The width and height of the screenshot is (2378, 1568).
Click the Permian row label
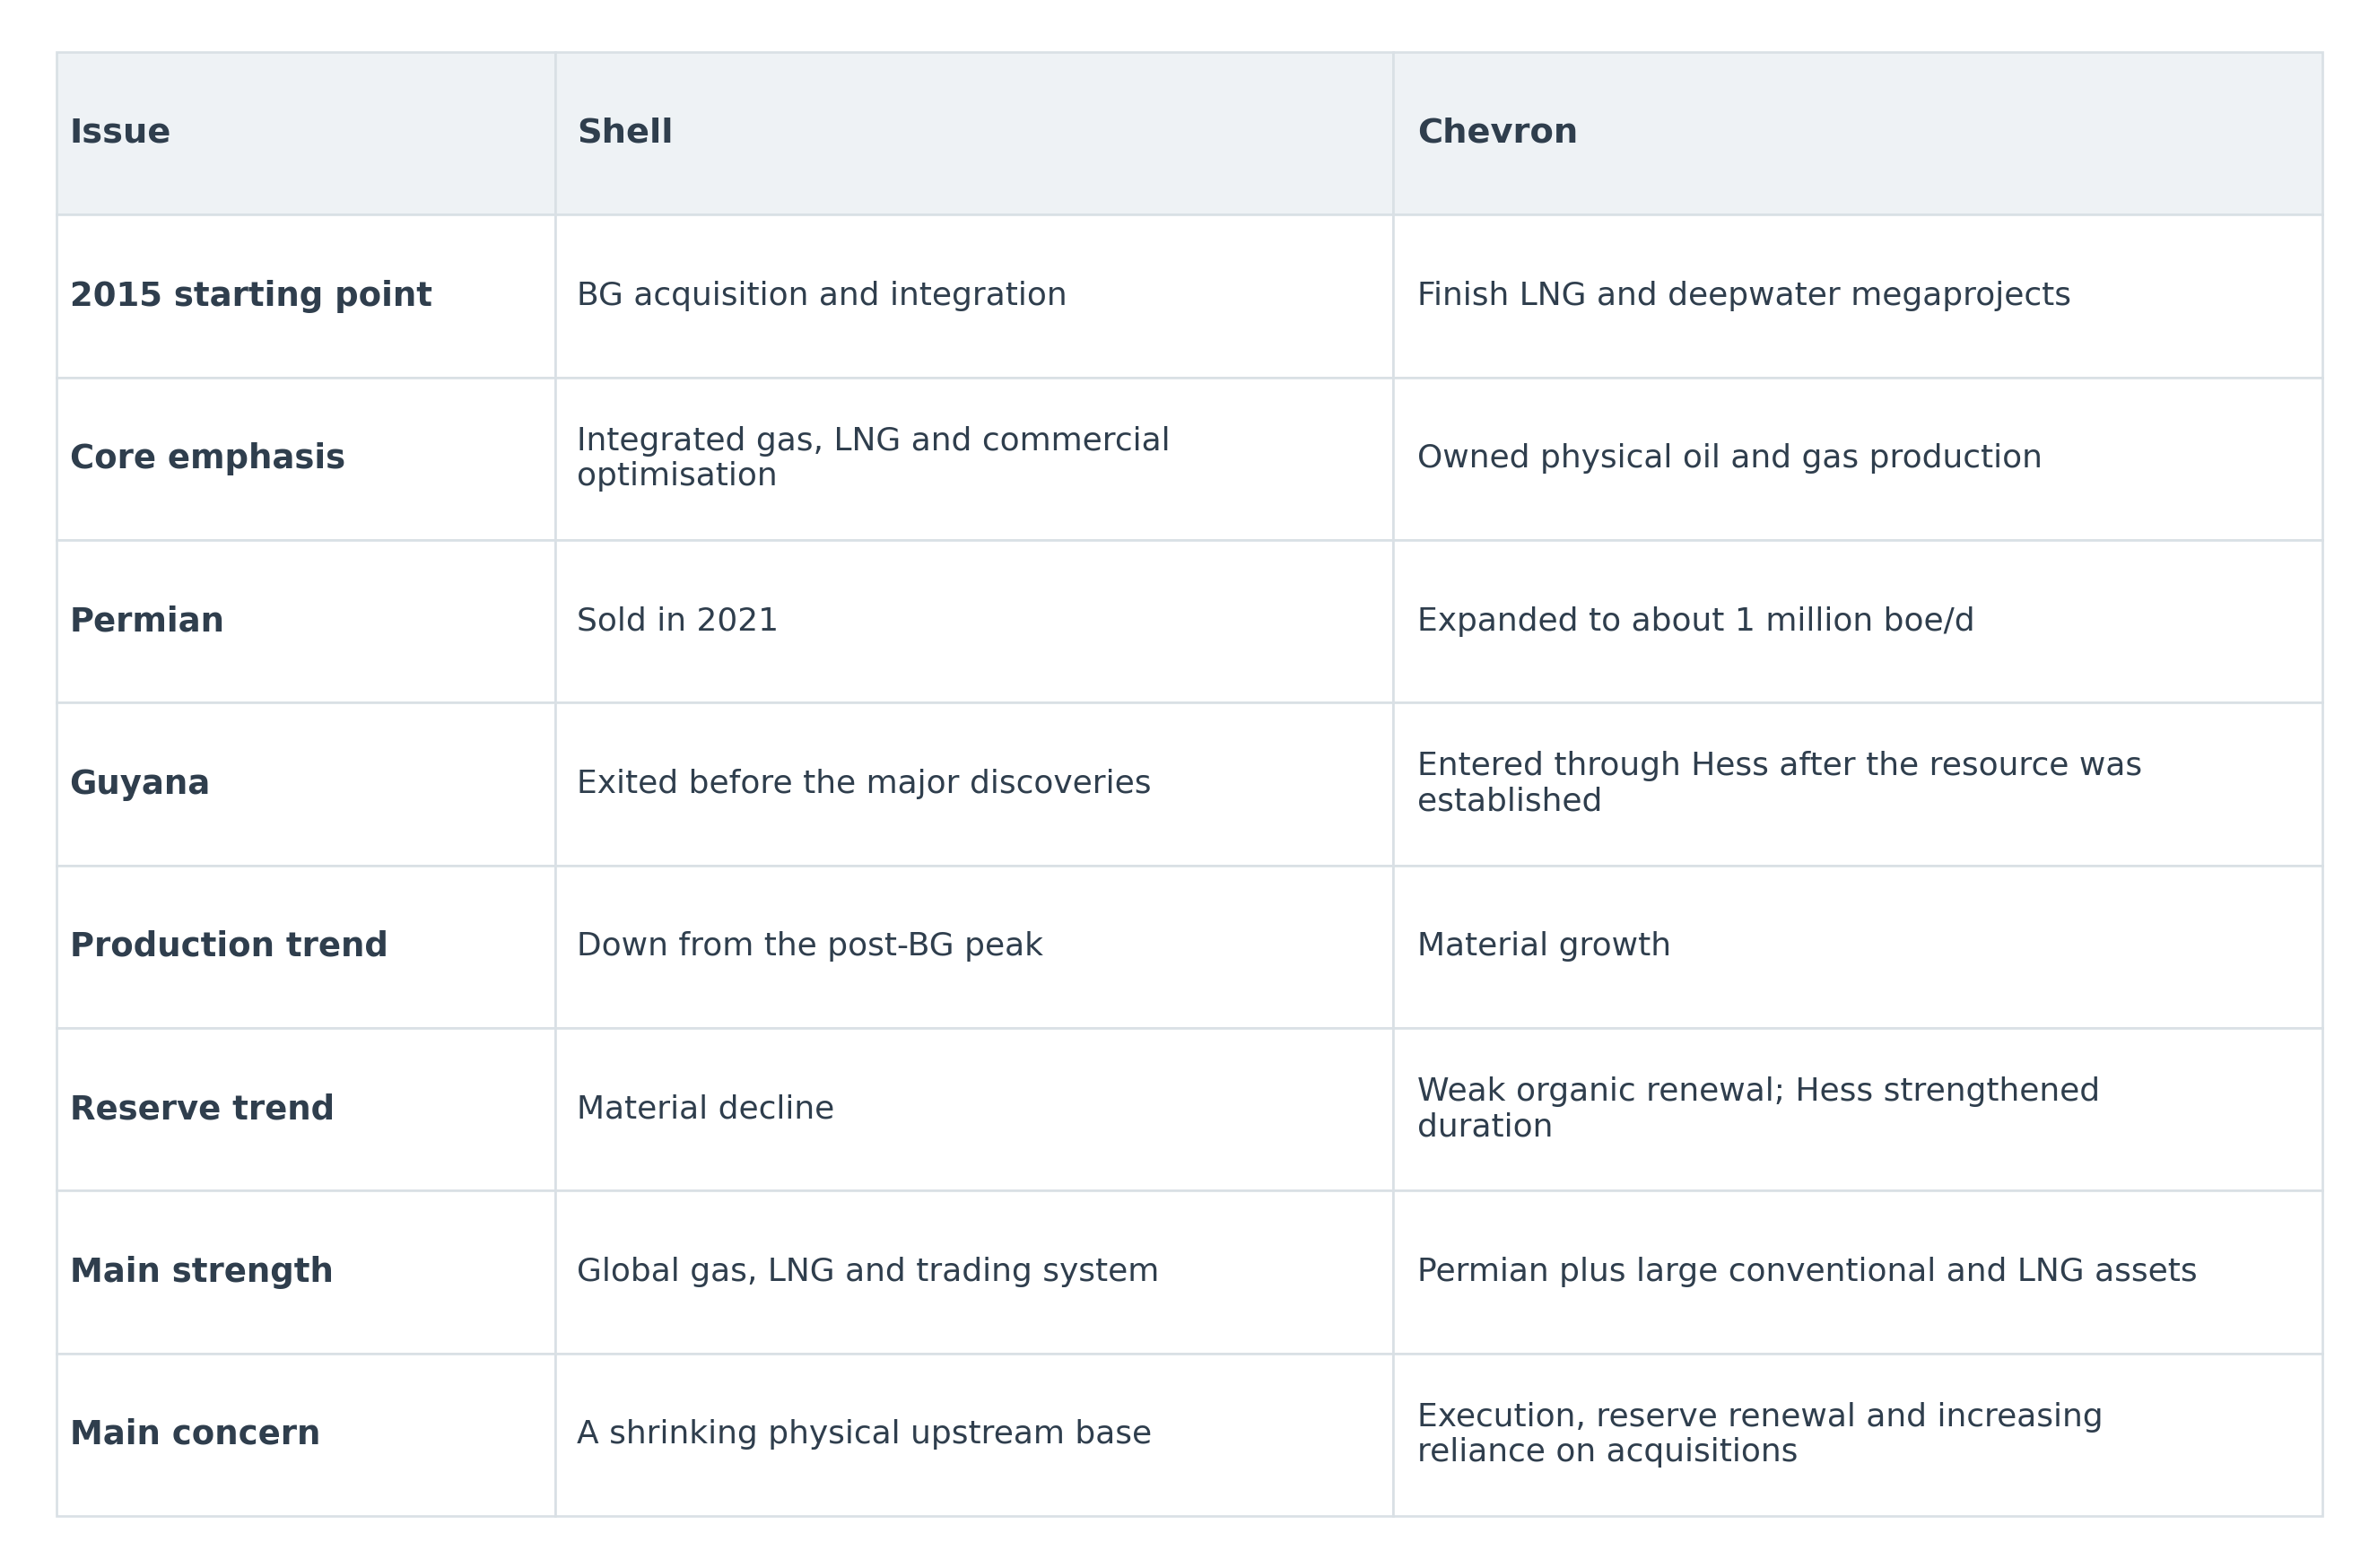tap(306, 622)
